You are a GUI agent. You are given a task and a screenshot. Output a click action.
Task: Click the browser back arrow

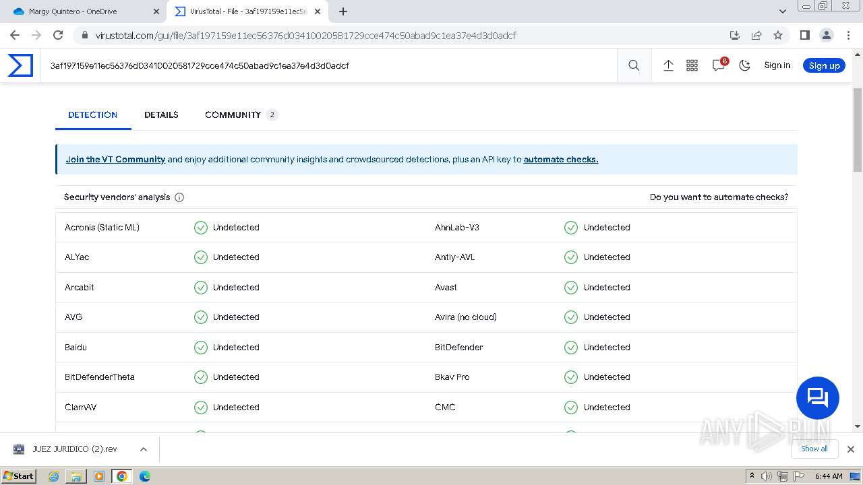click(x=15, y=35)
